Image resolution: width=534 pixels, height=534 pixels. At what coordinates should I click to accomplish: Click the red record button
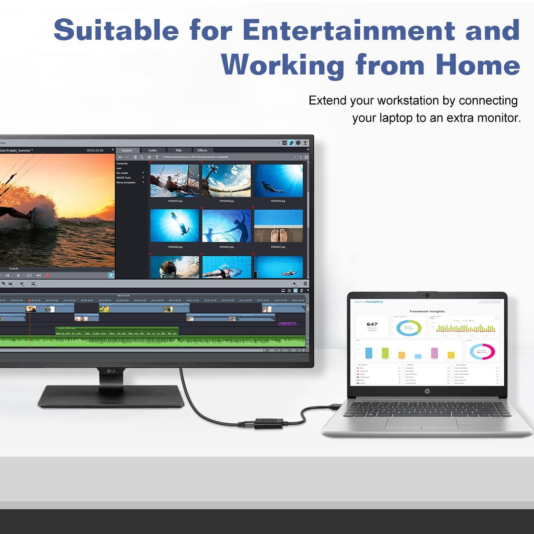click(x=47, y=275)
